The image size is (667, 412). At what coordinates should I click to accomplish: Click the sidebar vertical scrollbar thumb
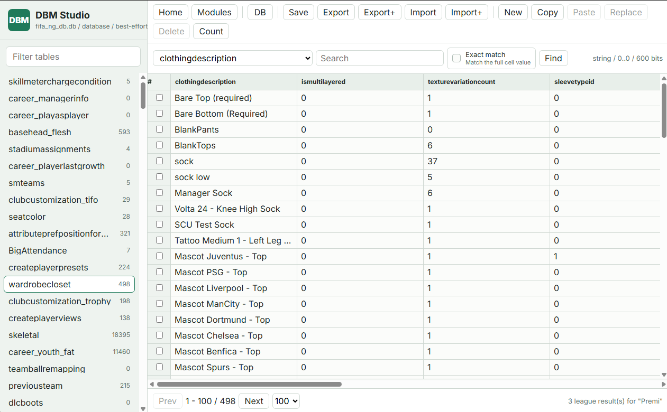143,96
